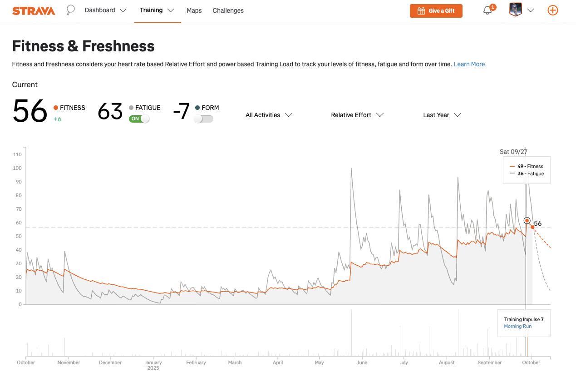Change the Last Year time range
576x377 pixels.
(x=442, y=115)
